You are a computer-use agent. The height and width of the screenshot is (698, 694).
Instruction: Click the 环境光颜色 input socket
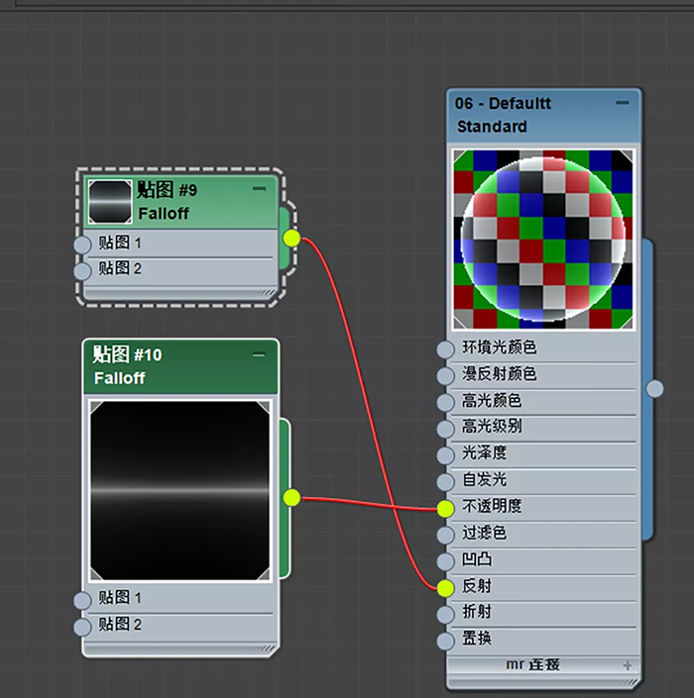coord(445,349)
